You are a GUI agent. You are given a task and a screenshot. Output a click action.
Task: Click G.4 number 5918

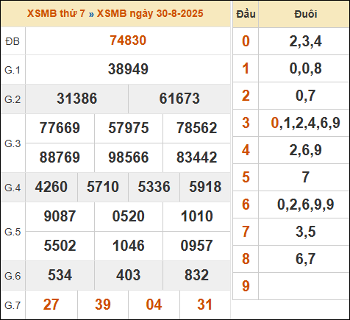[205, 187]
